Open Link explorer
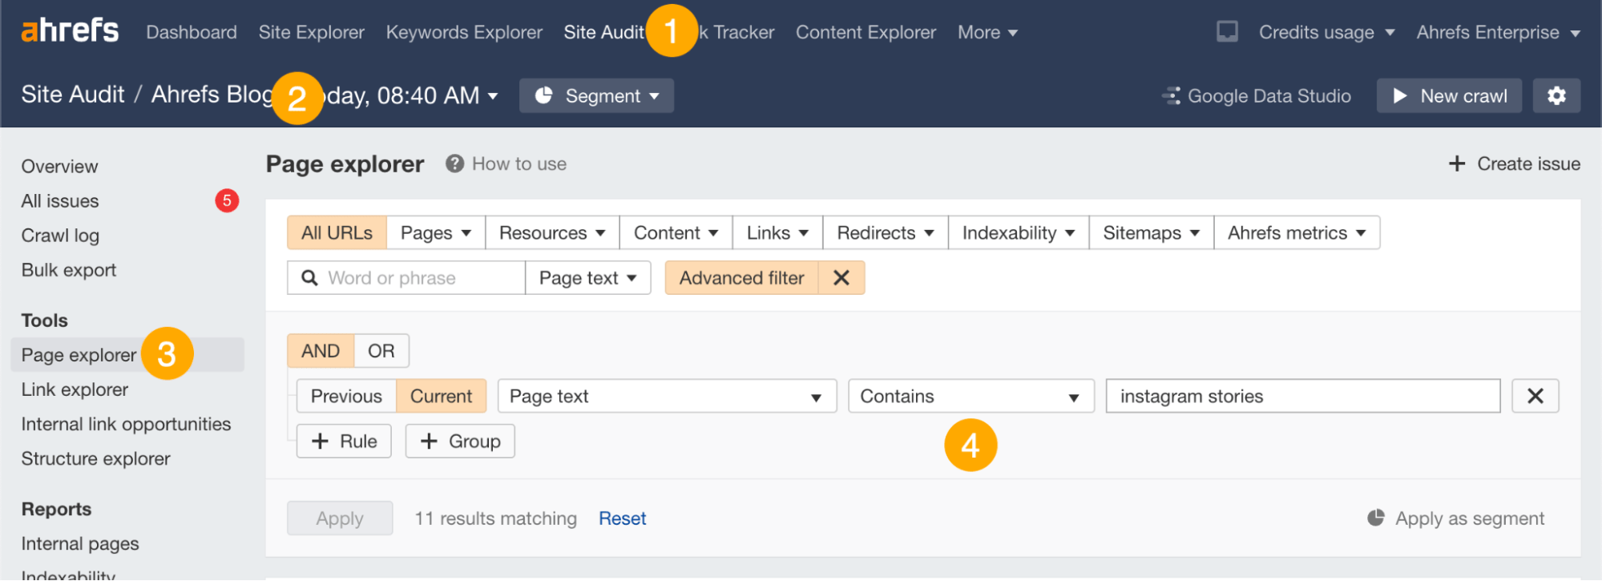This screenshot has height=581, width=1602. (x=75, y=389)
